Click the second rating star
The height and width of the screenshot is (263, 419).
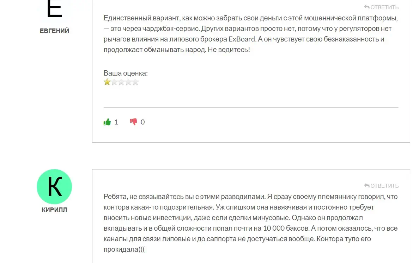pyautogui.click(x=114, y=82)
